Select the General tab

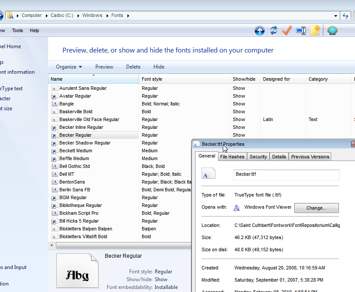[x=207, y=156]
